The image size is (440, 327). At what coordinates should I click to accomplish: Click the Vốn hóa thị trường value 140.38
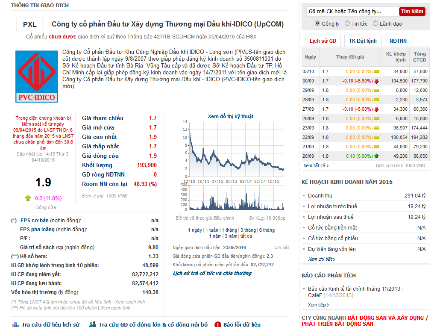(150, 292)
